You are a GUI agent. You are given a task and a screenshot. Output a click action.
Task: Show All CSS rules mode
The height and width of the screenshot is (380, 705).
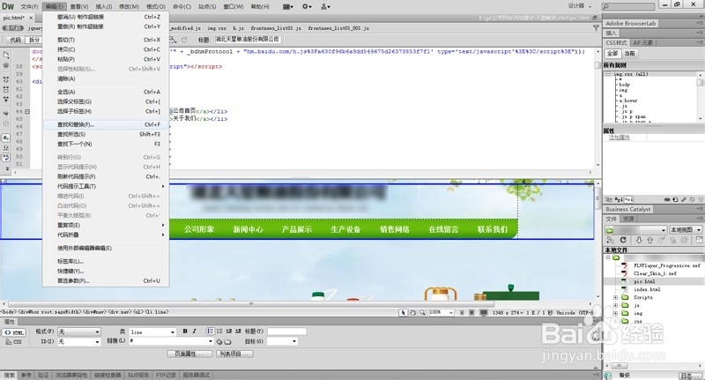pos(612,53)
